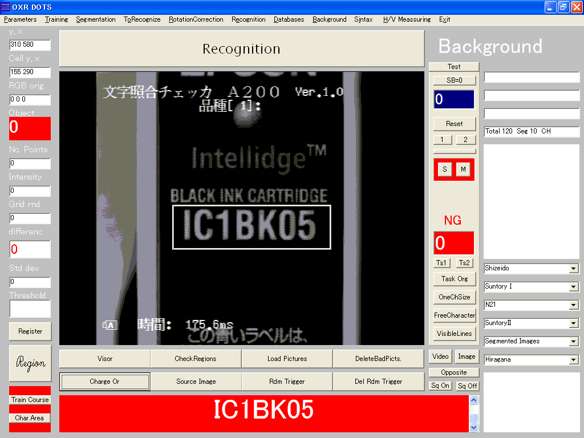Open the Sintax menu
Image resolution: width=584 pixels, height=438 pixels.
point(363,19)
